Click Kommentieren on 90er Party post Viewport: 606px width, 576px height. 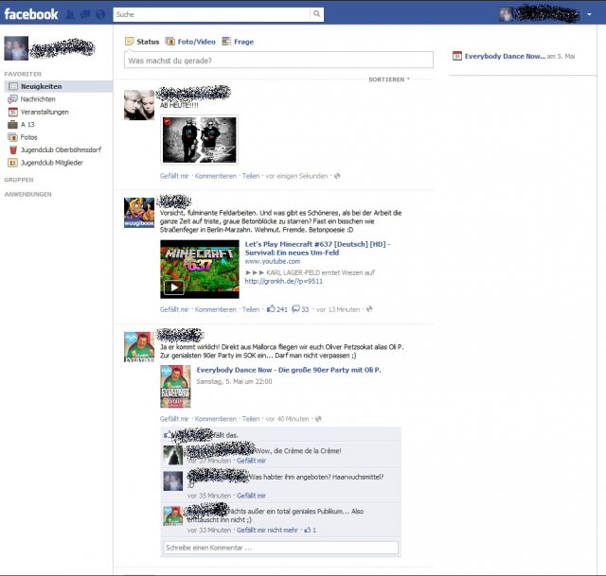pyautogui.click(x=216, y=419)
